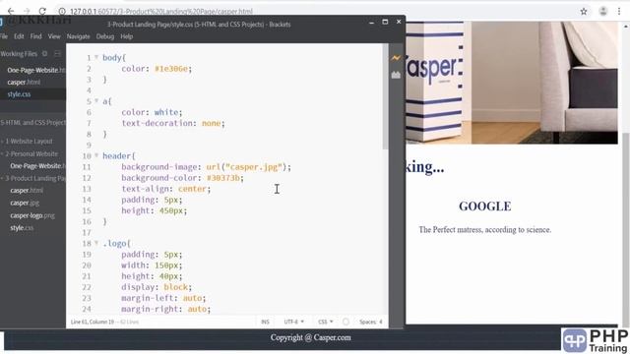Click the white color value on line 6
The height and width of the screenshot is (354, 630).
coord(166,112)
